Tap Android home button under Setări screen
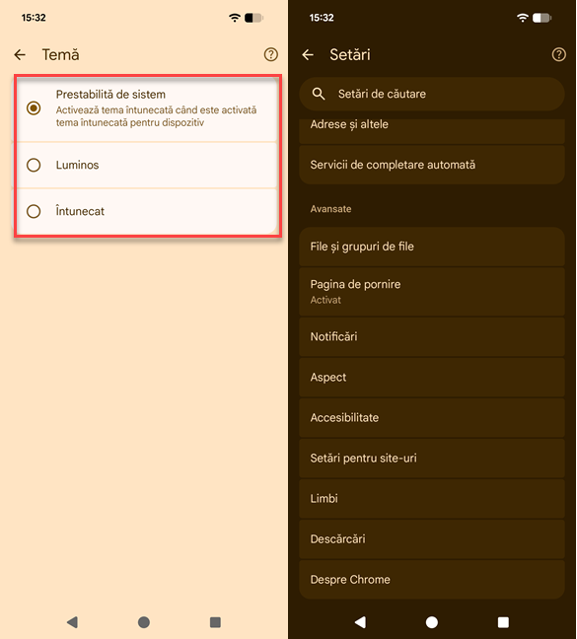 click(x=432, y=622)
